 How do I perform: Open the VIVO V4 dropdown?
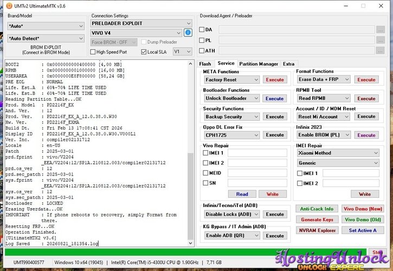click(136, 33)
